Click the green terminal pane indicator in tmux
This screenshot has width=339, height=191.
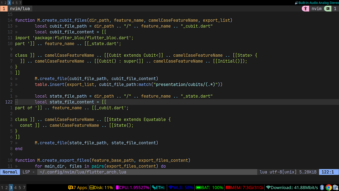328,8
